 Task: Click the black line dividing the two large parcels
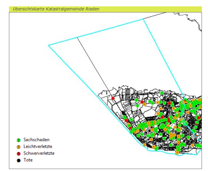pos(93,64)
